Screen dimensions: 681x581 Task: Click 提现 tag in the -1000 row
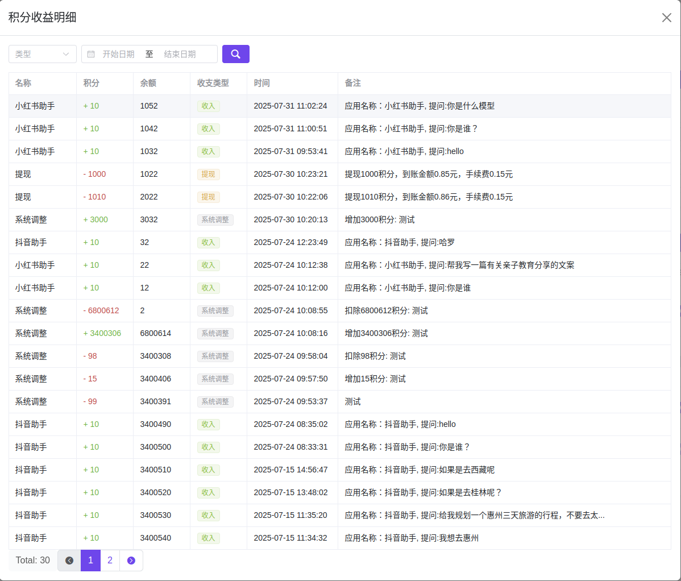point(208,175)
